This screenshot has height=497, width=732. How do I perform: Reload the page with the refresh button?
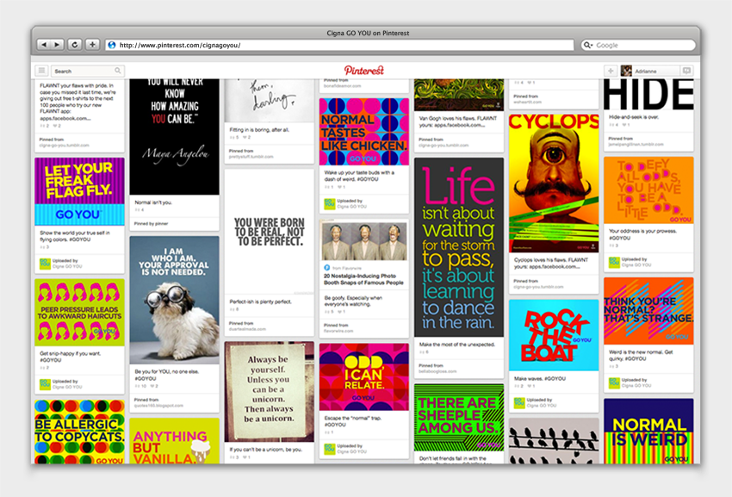(75, 45)
